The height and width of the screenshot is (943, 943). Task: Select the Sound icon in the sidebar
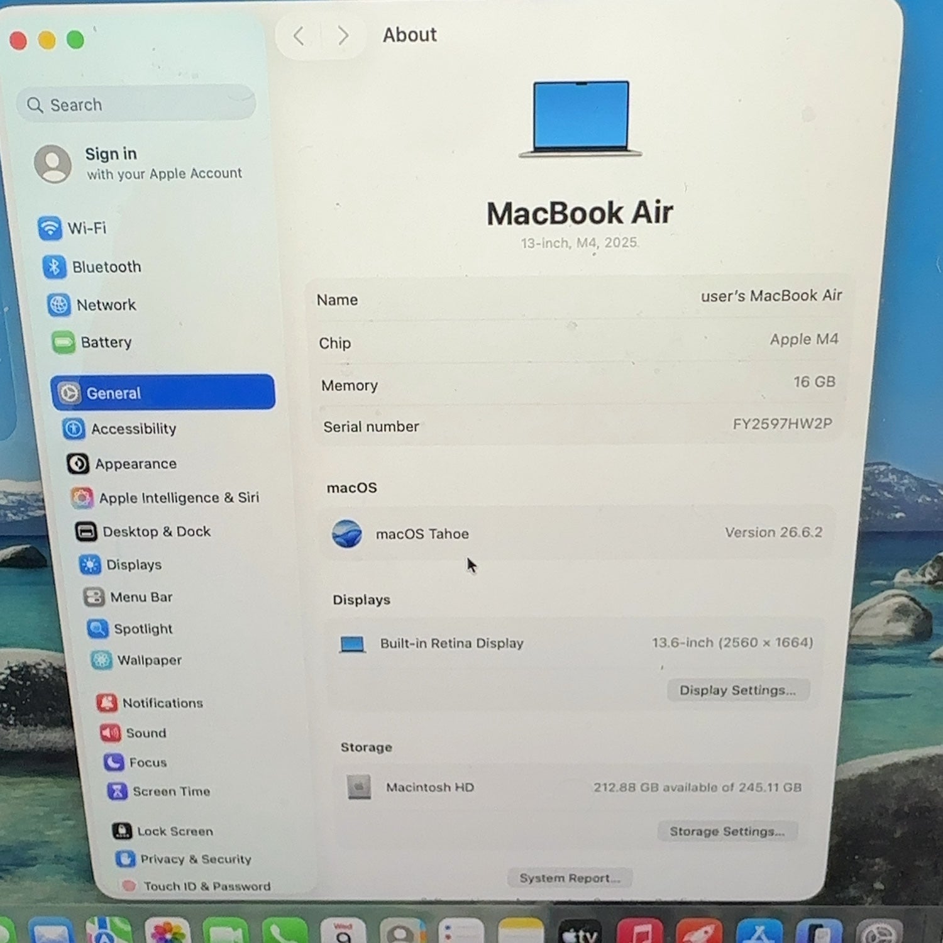click(x=111, y=733)
